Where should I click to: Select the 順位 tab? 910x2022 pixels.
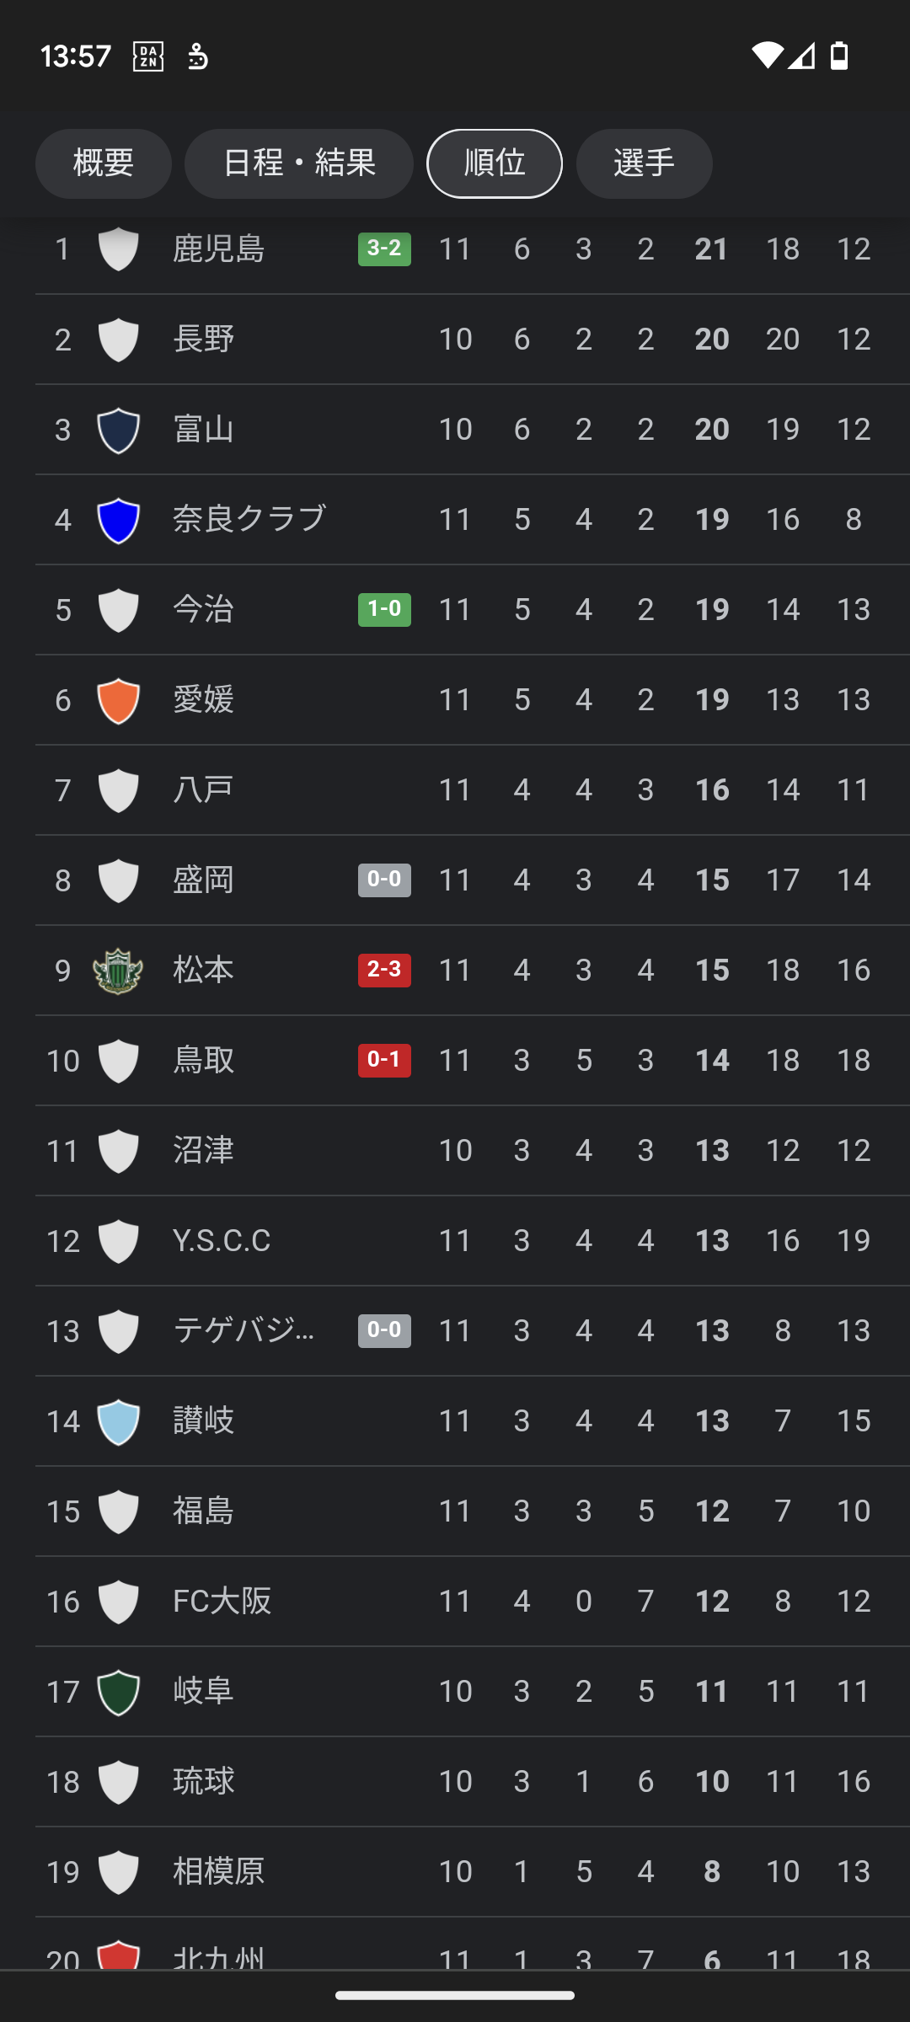[x=495, y=163]
